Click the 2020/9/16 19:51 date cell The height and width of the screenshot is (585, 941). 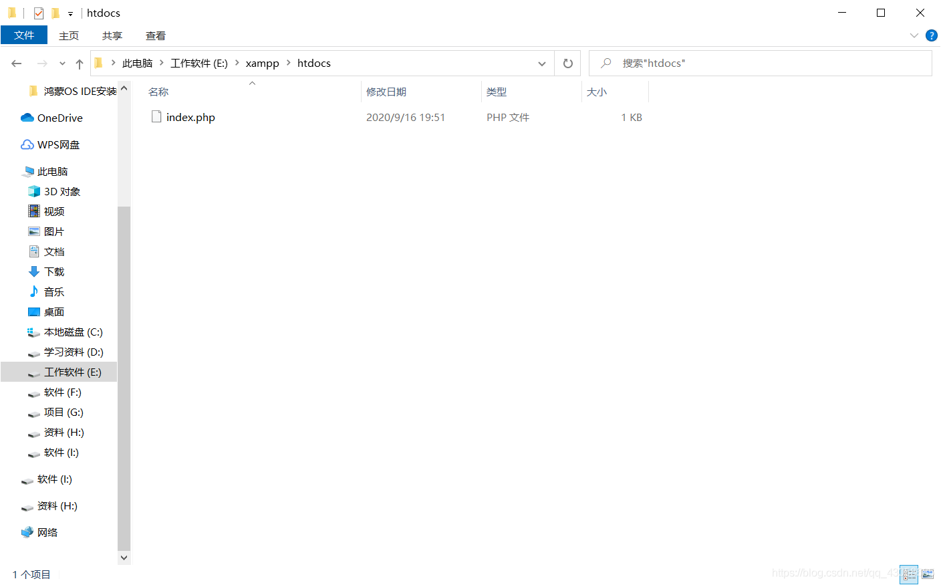tap(406, 117)
